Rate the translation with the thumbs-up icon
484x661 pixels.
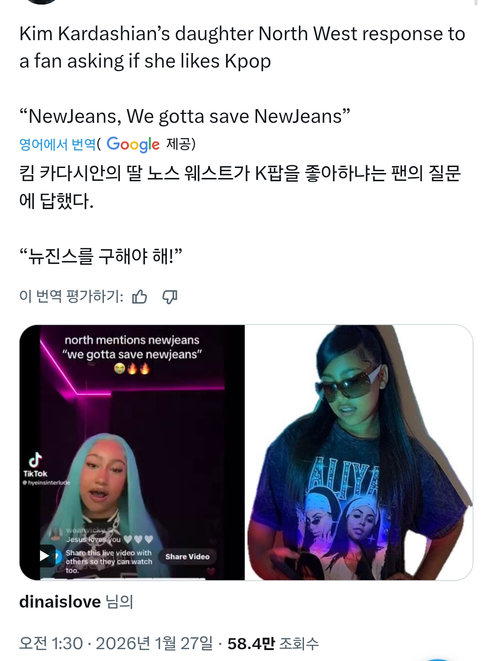[x=139, y=297]
